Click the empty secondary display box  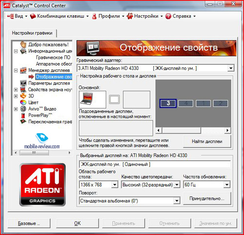point(137,99)
